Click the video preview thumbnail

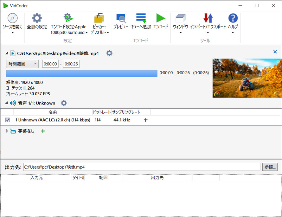(247, 78)
